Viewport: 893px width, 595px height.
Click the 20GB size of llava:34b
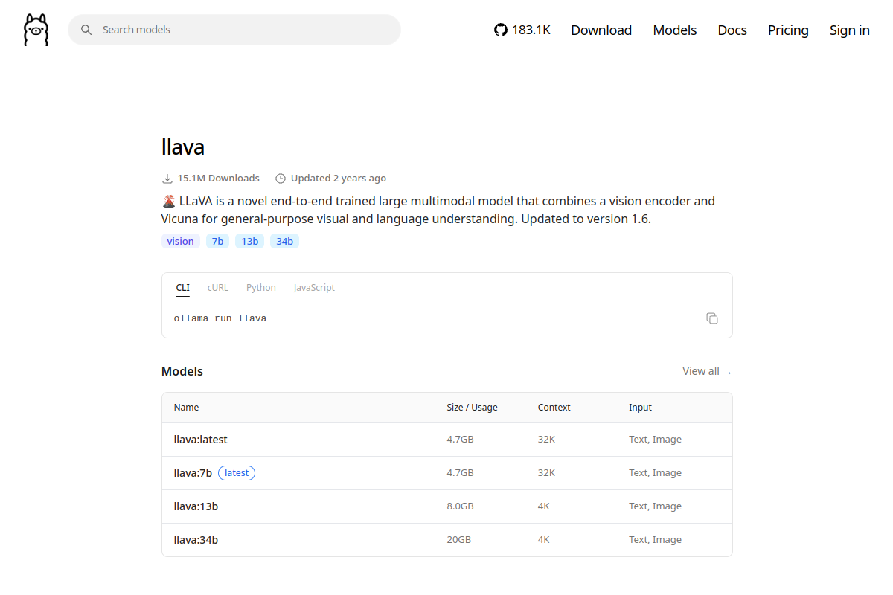pyautogui.click(x=458, y=540)
